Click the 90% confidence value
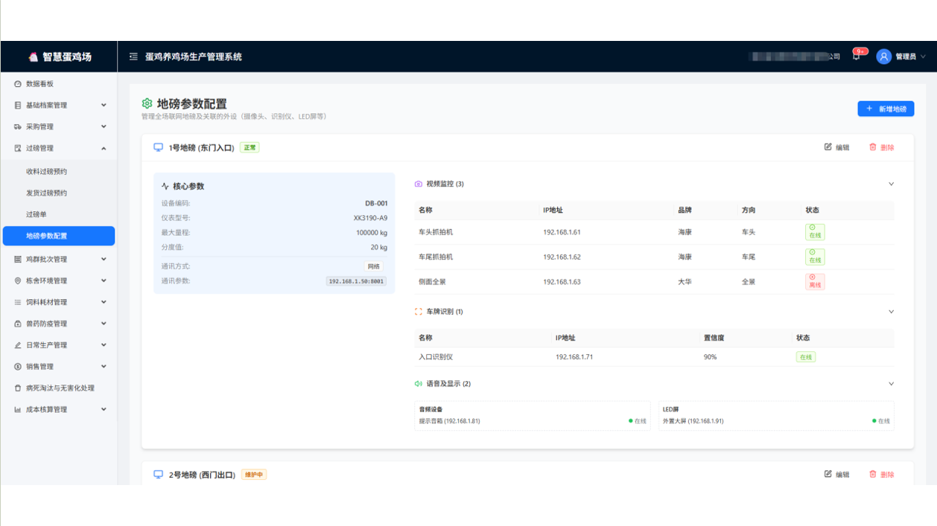Image resolution: width=937 pixels, height=526 pixels. pos(710,357)
